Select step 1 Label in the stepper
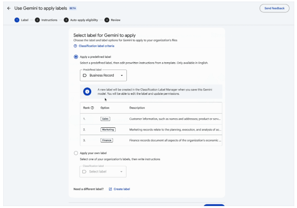Screen dimensions: 297x208 21,20
